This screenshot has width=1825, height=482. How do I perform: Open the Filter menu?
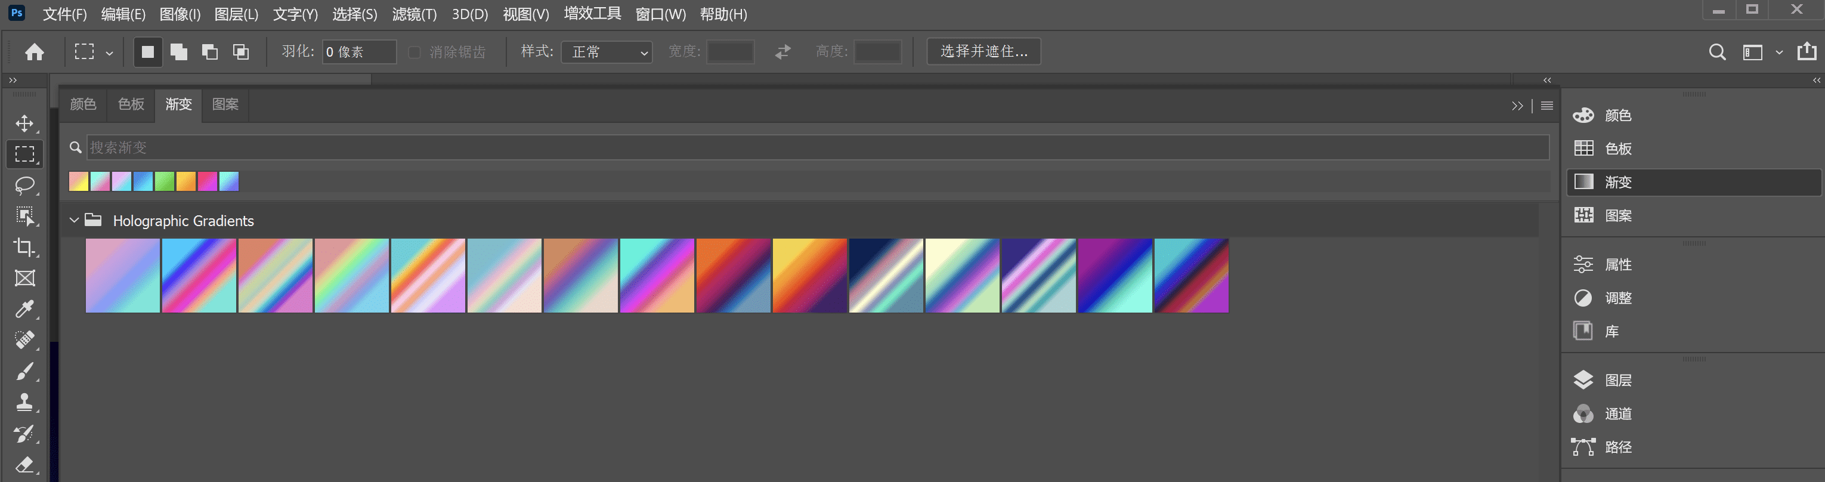(415, 14)
